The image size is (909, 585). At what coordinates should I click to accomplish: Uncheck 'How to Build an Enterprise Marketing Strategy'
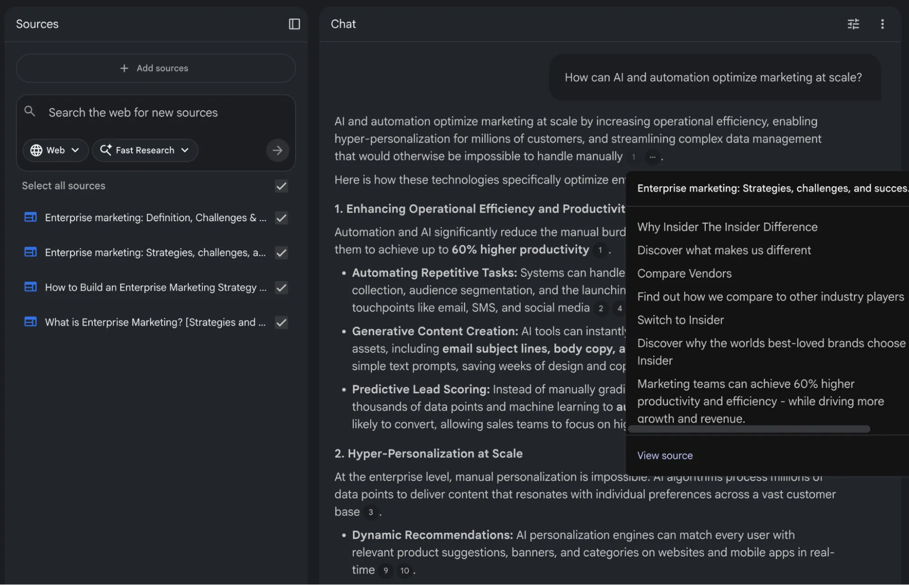tap(281, 288)
